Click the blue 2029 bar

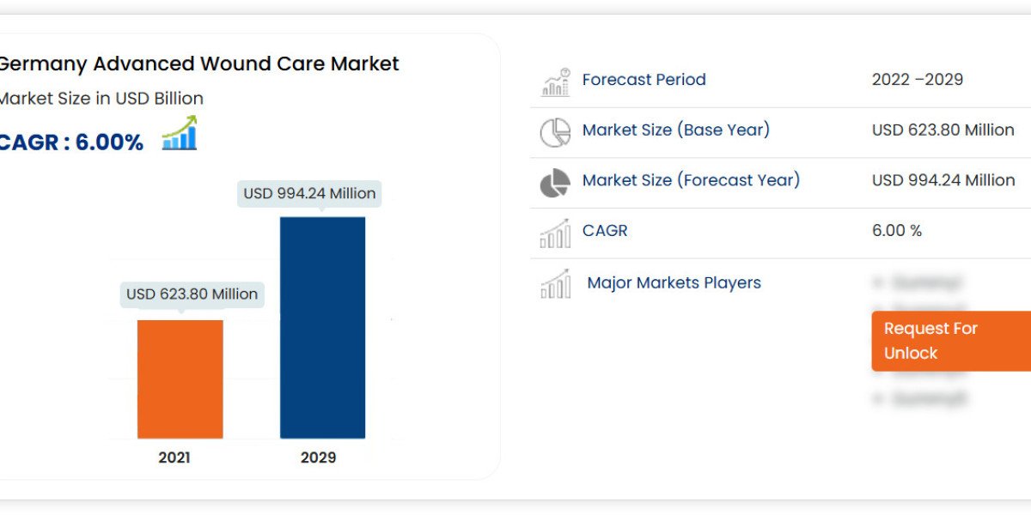point(322,327)
